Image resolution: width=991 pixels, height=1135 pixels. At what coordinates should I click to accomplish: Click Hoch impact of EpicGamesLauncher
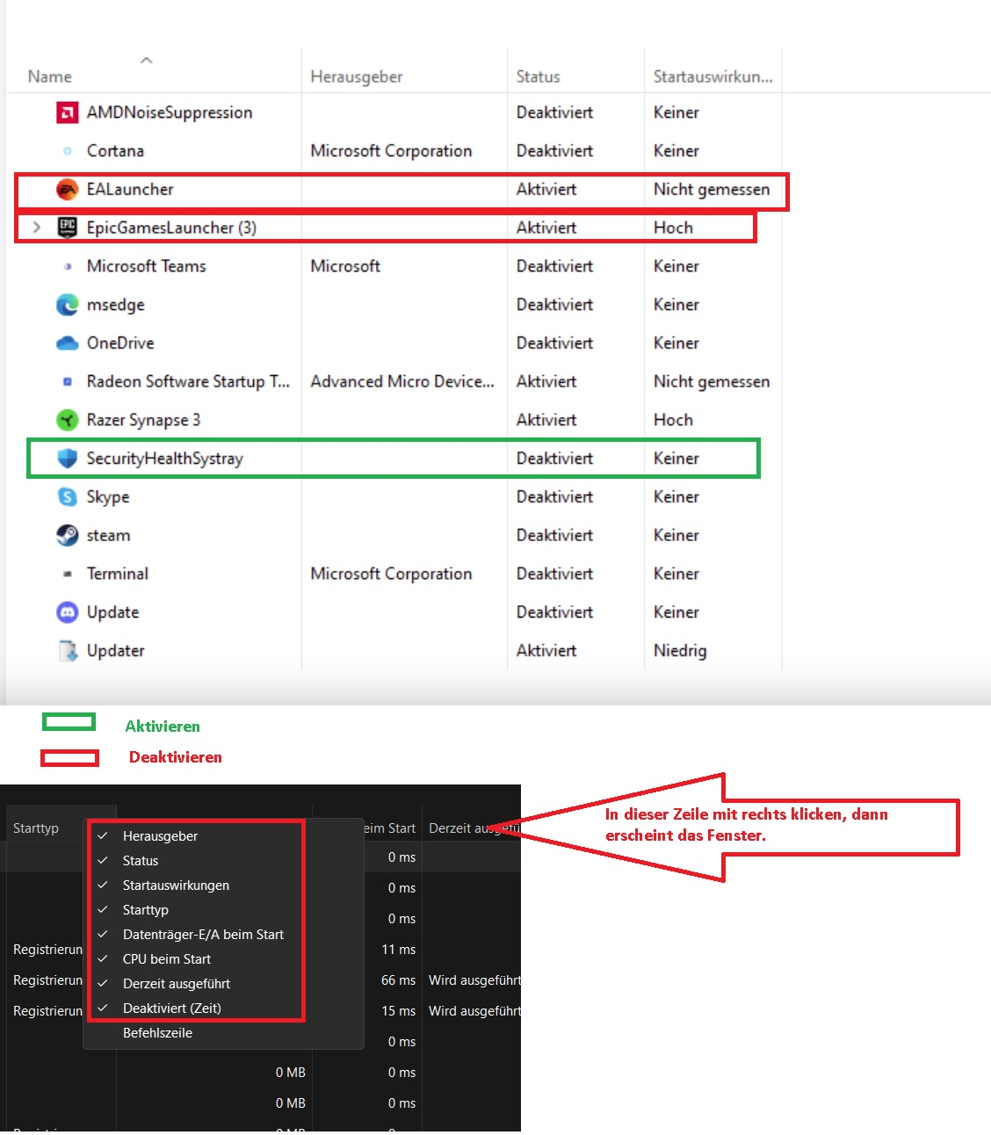pos(673,228)
